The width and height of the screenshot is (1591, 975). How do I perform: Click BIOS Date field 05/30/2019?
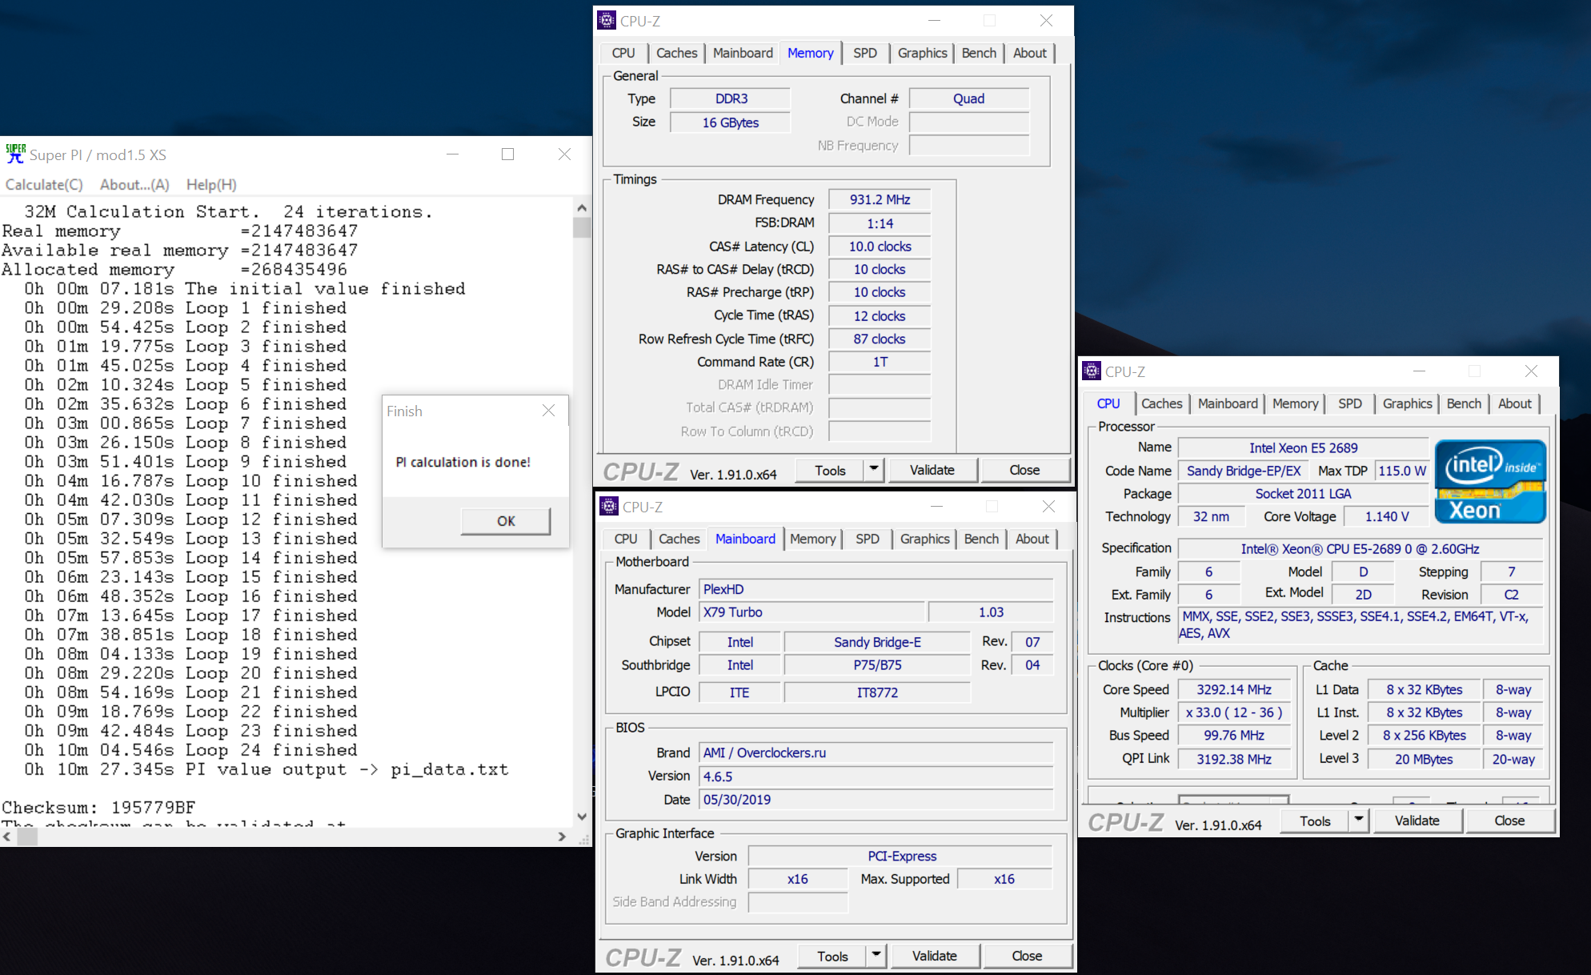tap(876, 800)
